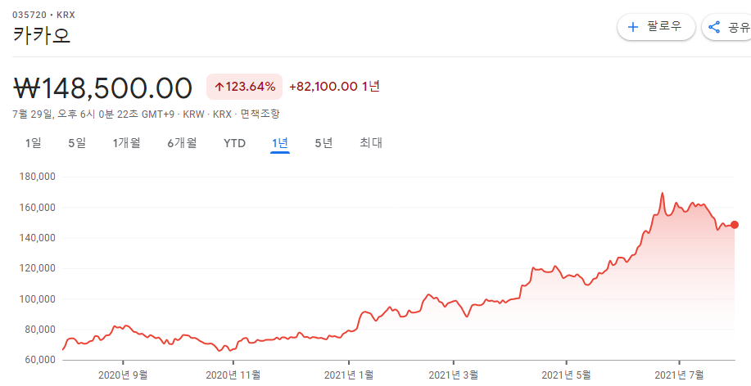Image resolution: width=751 pixels, height=386 pixels.
Task: Click the 2020년 9월 x-axis label
Action: 123,375
